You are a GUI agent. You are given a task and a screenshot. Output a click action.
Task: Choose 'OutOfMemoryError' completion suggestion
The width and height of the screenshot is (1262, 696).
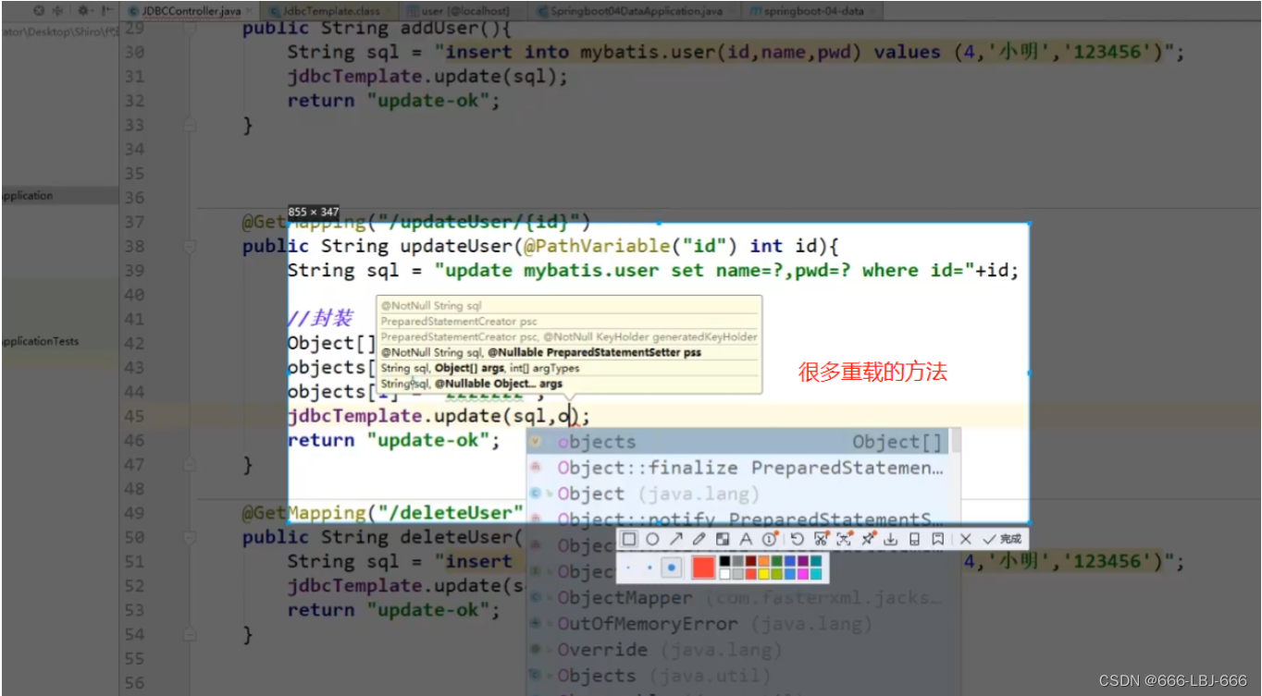pos(737,624)
